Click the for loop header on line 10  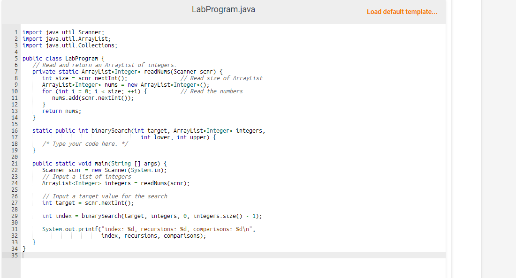[94, 91]
